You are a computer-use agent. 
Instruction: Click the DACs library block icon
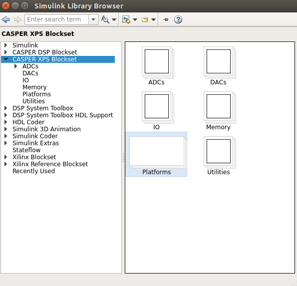(x=220, y=62)
